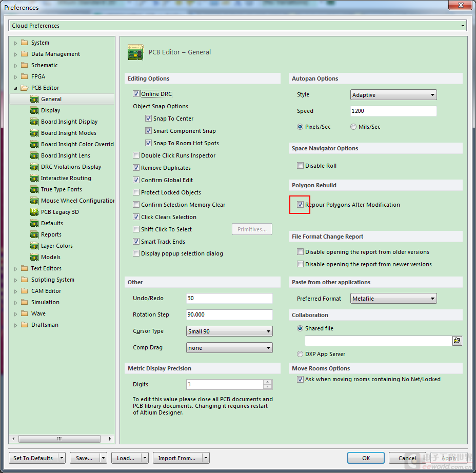This screenshot has height=473, width=476.
Task: Select Layer Colors in the tree
Action: coord(57,246)
